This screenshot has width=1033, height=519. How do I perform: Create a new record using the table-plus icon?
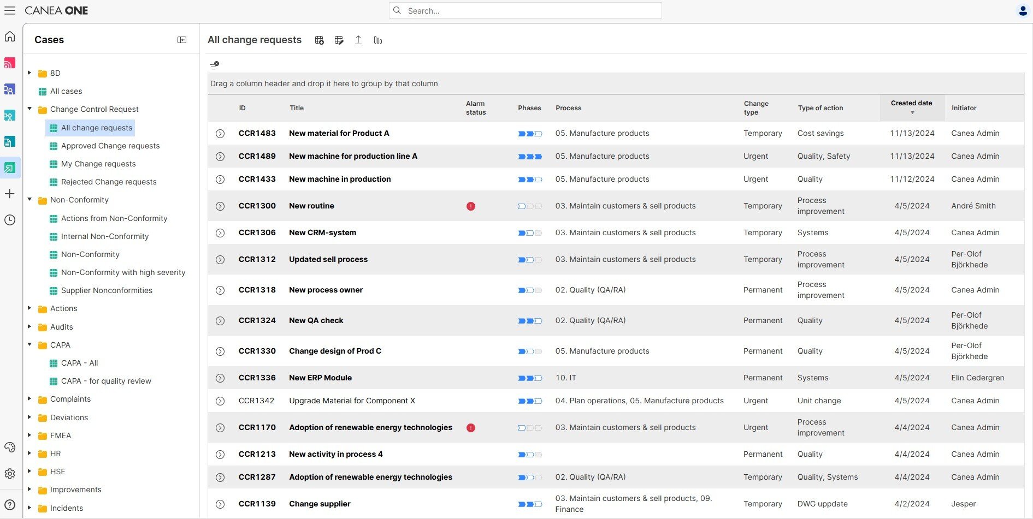(x=319, y=40)
